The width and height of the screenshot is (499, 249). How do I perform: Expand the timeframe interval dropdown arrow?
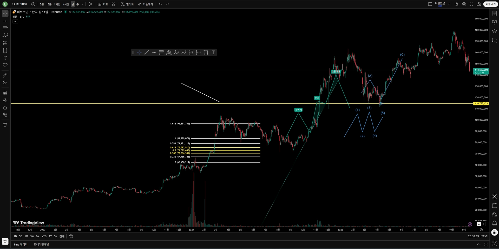82,4
